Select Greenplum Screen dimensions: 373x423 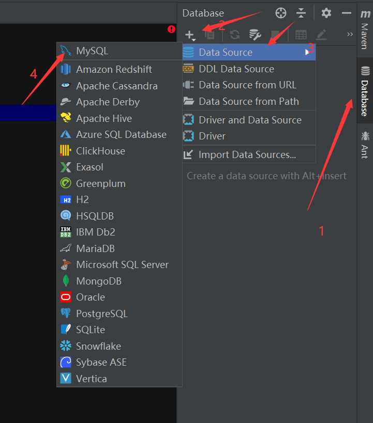[120, 184]
